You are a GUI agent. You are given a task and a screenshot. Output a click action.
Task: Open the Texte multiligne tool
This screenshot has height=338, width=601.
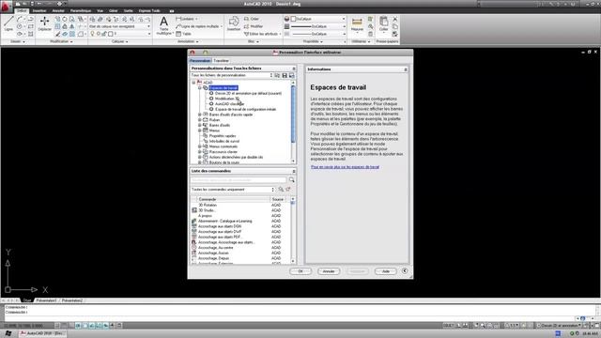click(x=163, y=25)
